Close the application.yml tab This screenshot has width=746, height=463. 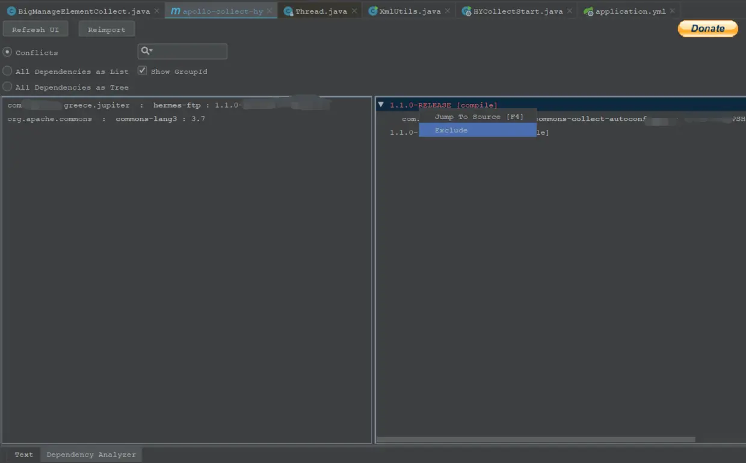click(672, 11)
